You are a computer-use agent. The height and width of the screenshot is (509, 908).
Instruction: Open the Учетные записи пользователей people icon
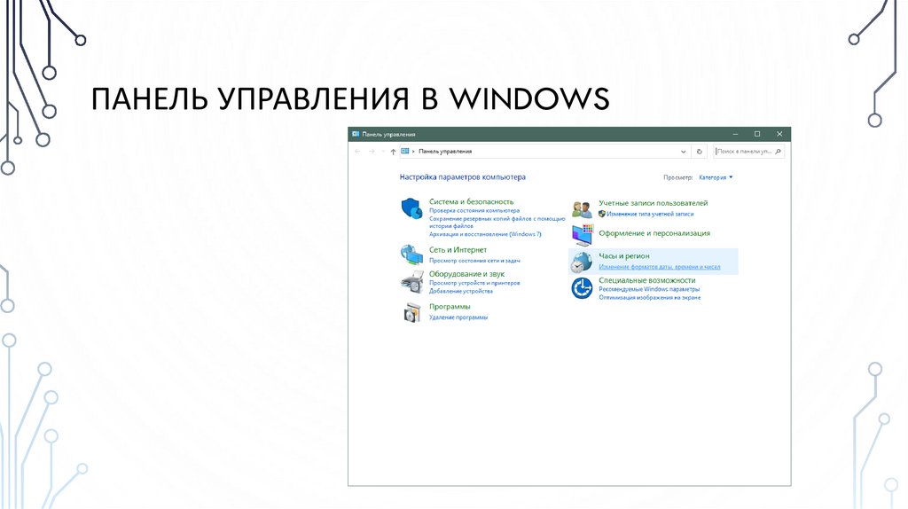point(582,208)
